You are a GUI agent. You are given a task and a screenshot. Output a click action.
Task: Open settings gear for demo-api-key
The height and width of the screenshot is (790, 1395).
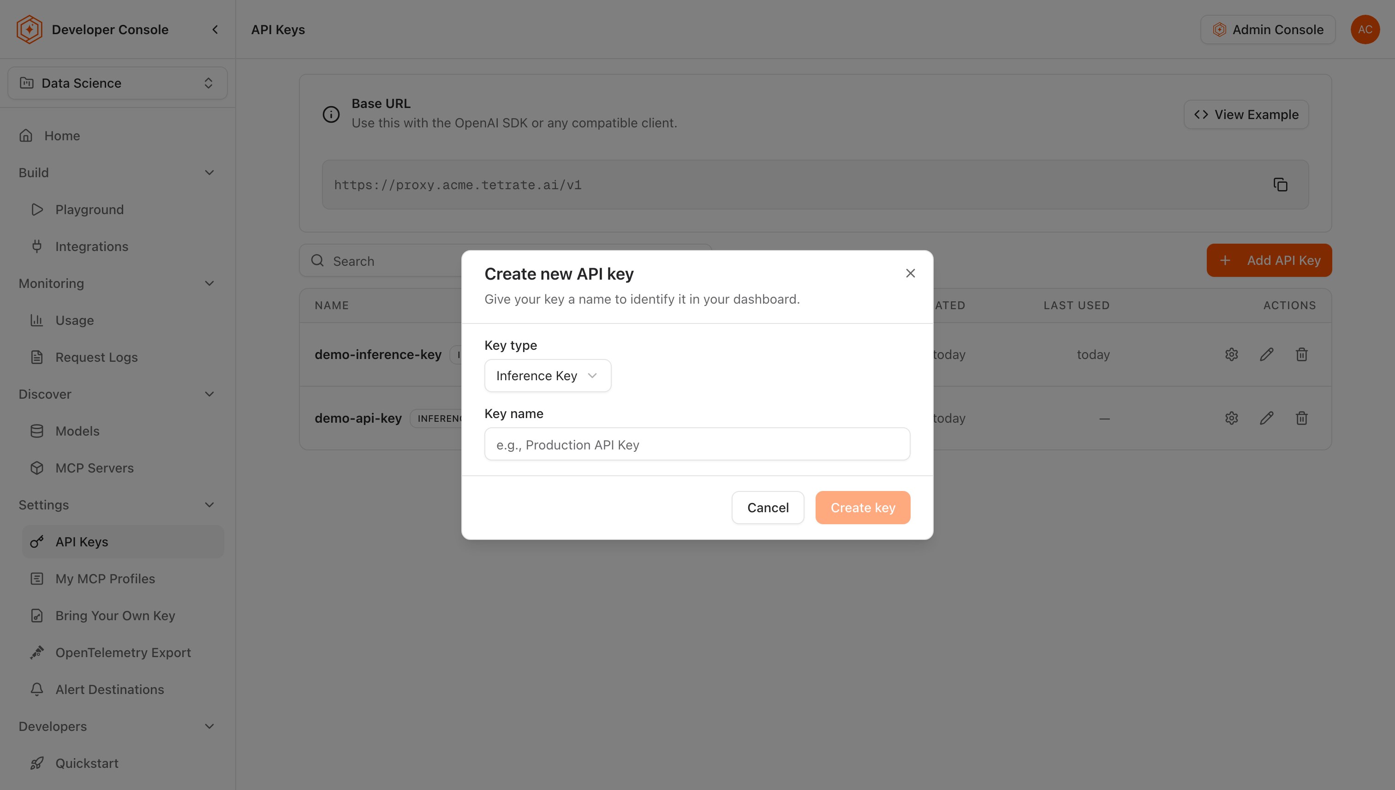1231,418
